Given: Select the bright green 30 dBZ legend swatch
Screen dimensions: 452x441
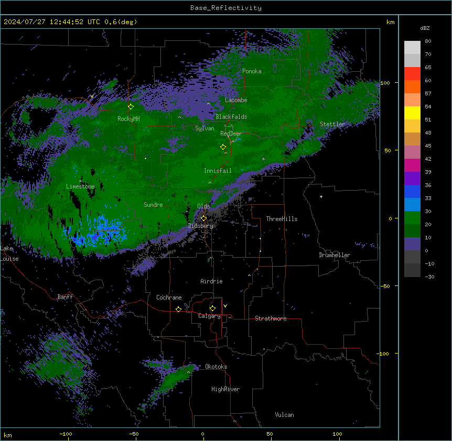Looking at the screenshot, I should click(412, 218).
